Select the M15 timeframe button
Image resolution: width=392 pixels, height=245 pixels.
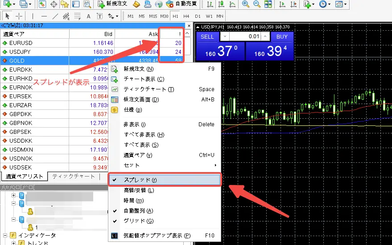(153, 16)
